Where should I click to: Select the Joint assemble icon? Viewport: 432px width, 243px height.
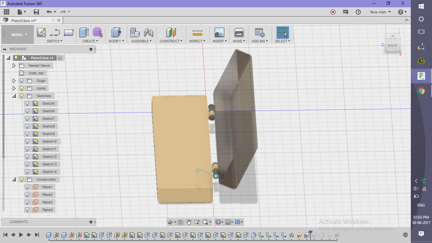[x=148, y=32]
